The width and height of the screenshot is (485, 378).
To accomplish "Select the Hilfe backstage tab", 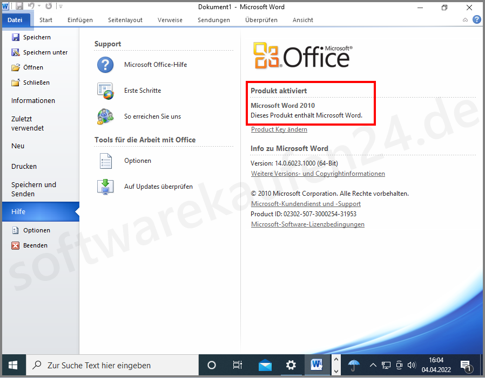I will [41, 212].
